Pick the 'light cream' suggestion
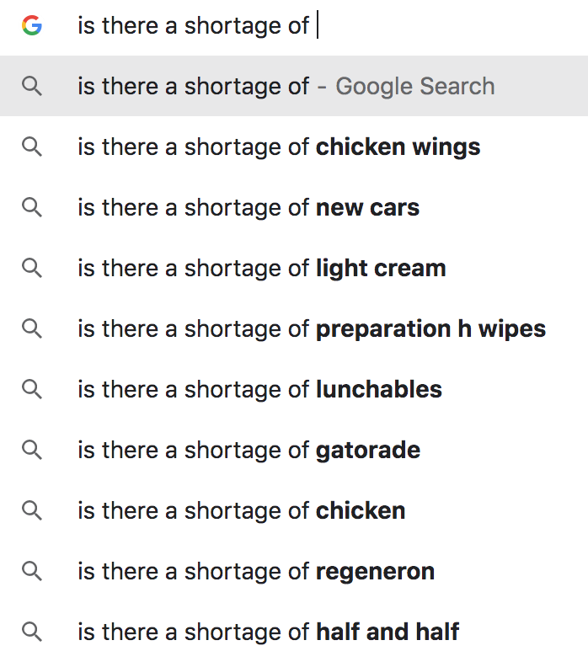588x667 pixels. pos(262,269)
